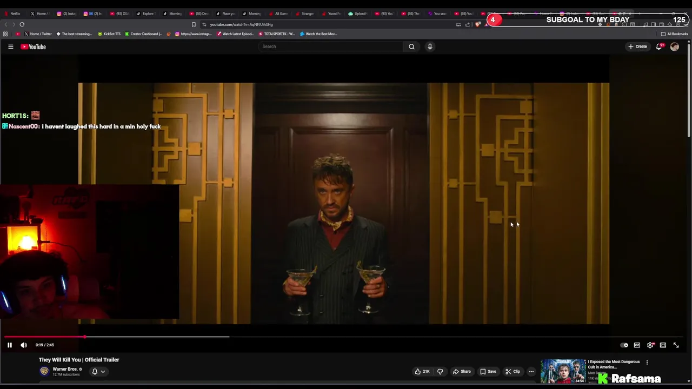Switch the video to theater mode
Image resolution: width=692 pixels, height=389 pixels.
[663, 345]
